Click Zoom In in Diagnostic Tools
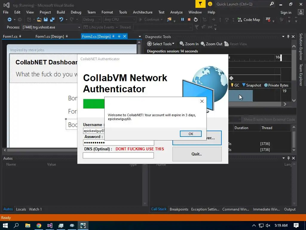This screenshot has height=230, width=306. click(x=189, y=44)
